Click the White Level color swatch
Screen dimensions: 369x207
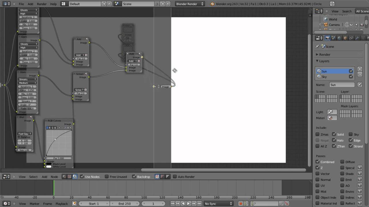[49, 166]
